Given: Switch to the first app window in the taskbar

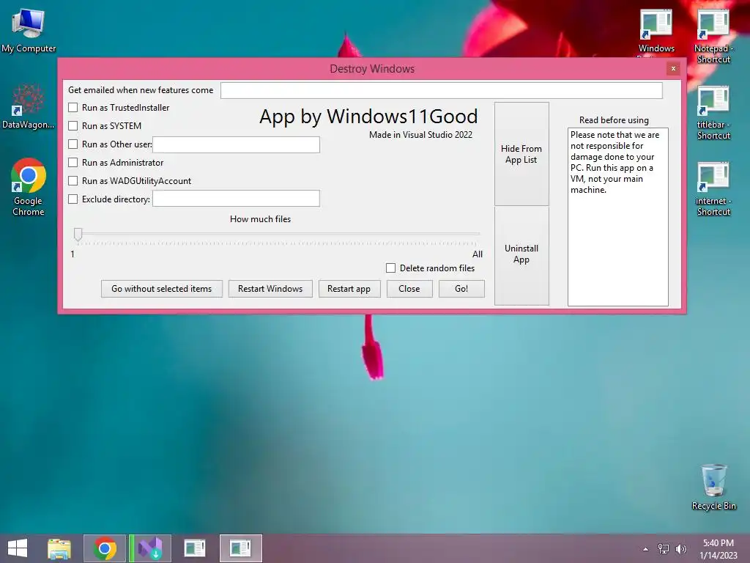Looking at the screenshot, I should (x=195, y=548).
